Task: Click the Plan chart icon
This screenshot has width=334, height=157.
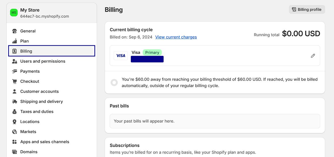Action: [15, 41]
